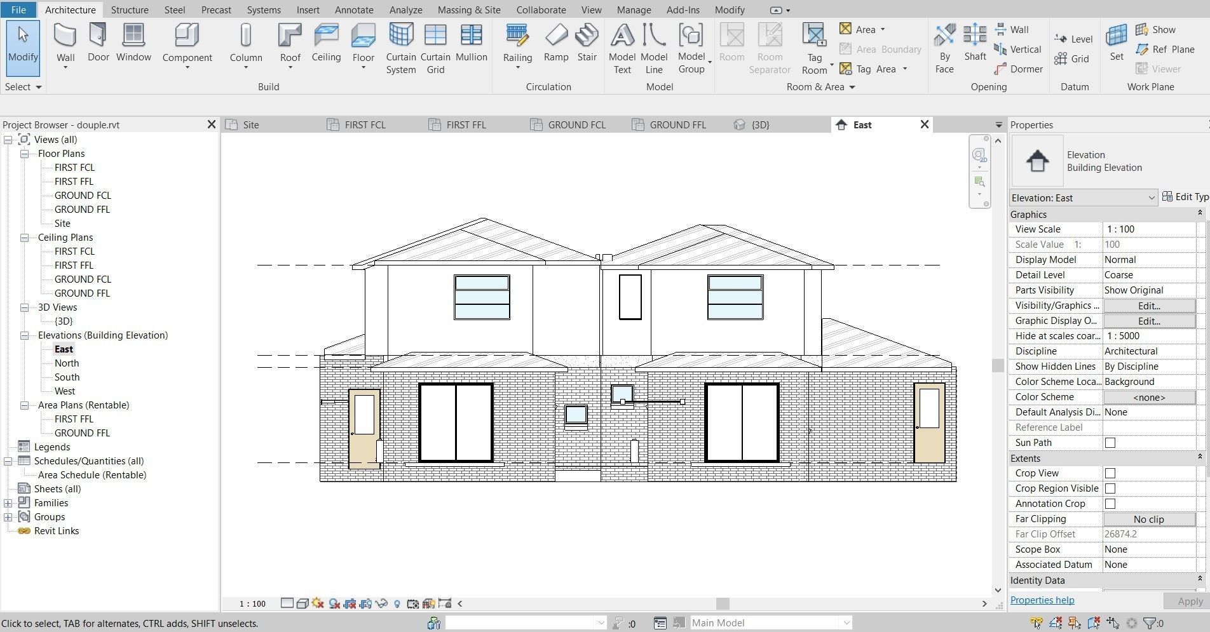Click the 1 : 100 view scale control
1210x632 pixels.
point(252,603)
